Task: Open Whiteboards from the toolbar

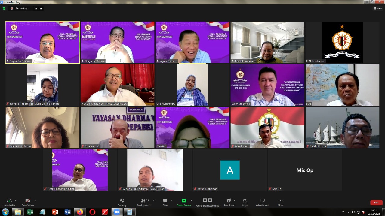Action: (x=263, y=202)
